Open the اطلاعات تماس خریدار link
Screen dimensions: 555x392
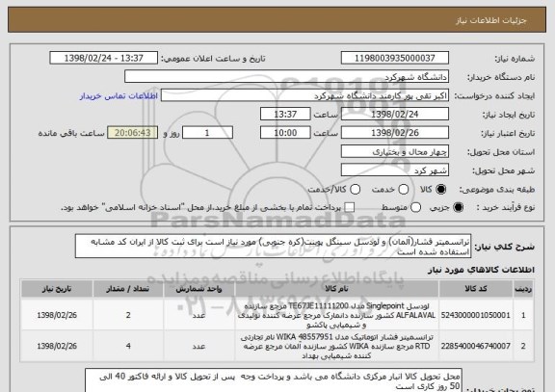pyautogui.click(x=119, y=96)
